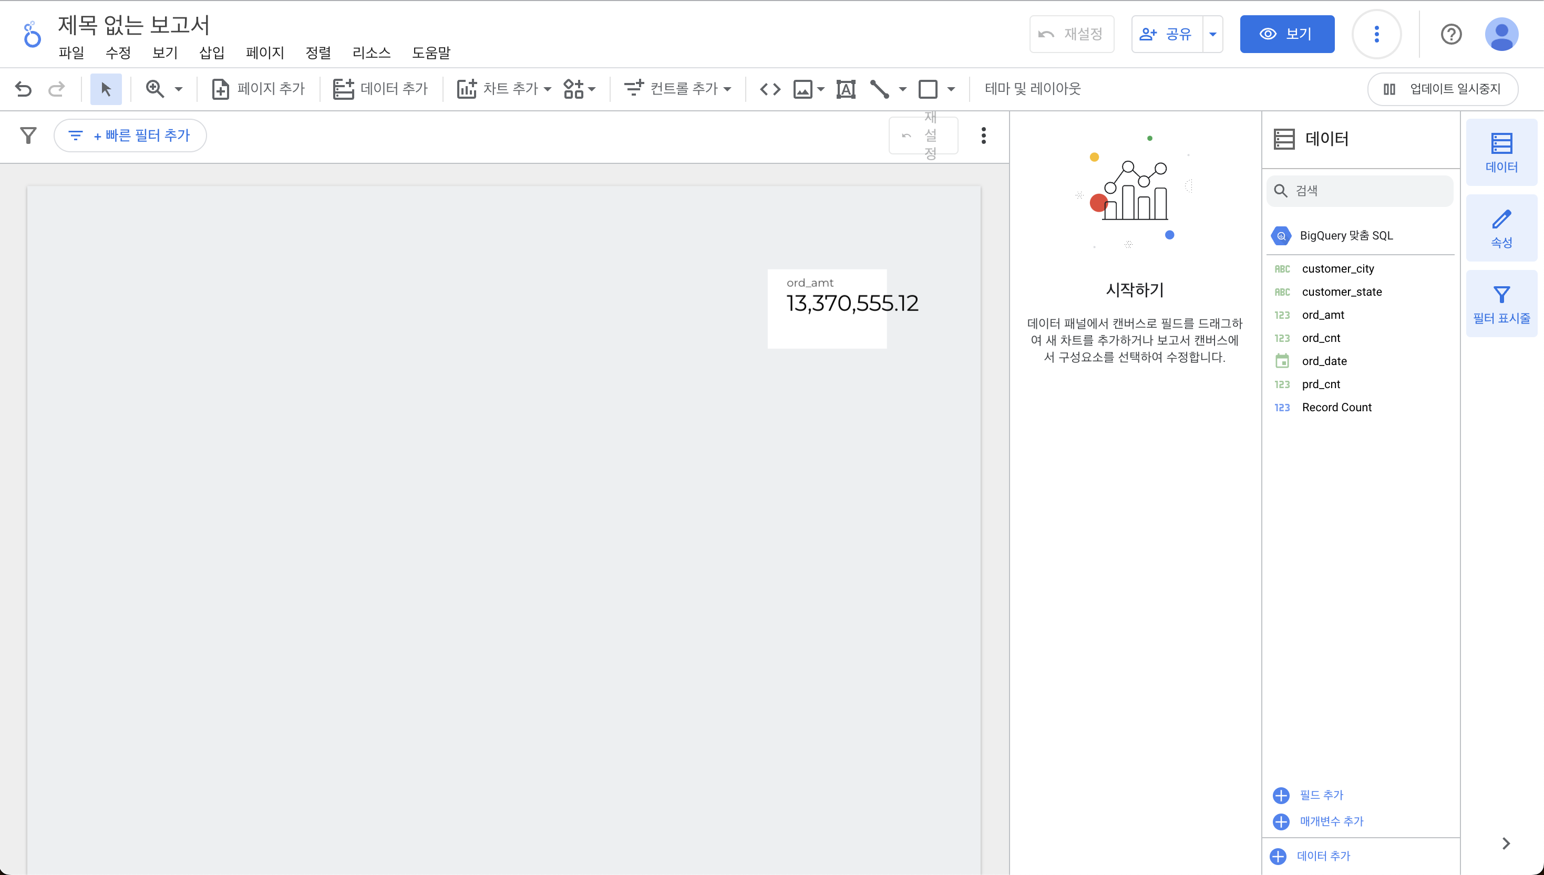Click the 필드 추가 link

click(x=1321, y=795)
